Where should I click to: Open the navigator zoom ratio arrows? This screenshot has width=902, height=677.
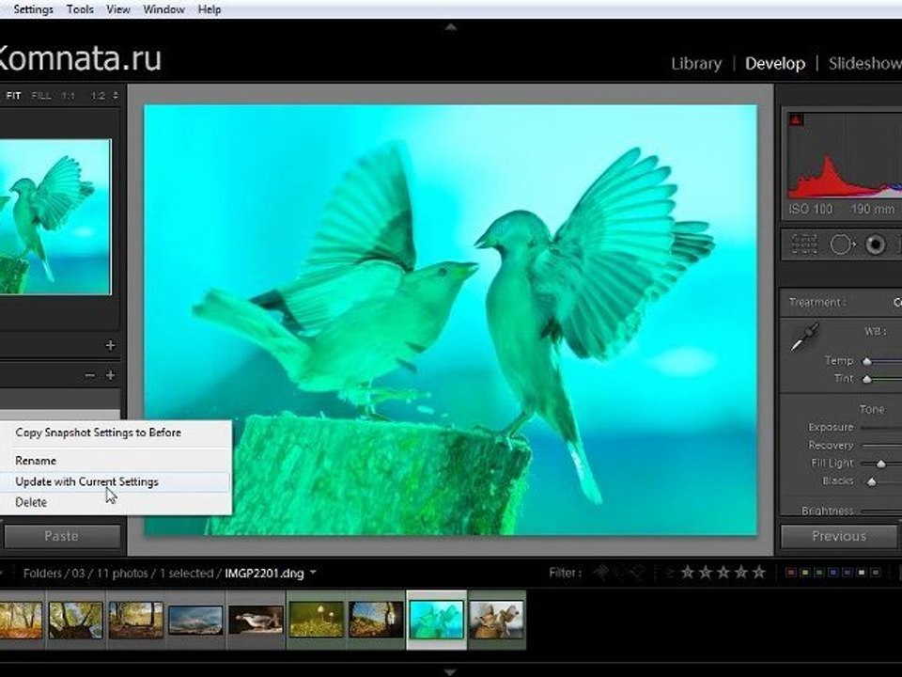pos(116,96)
